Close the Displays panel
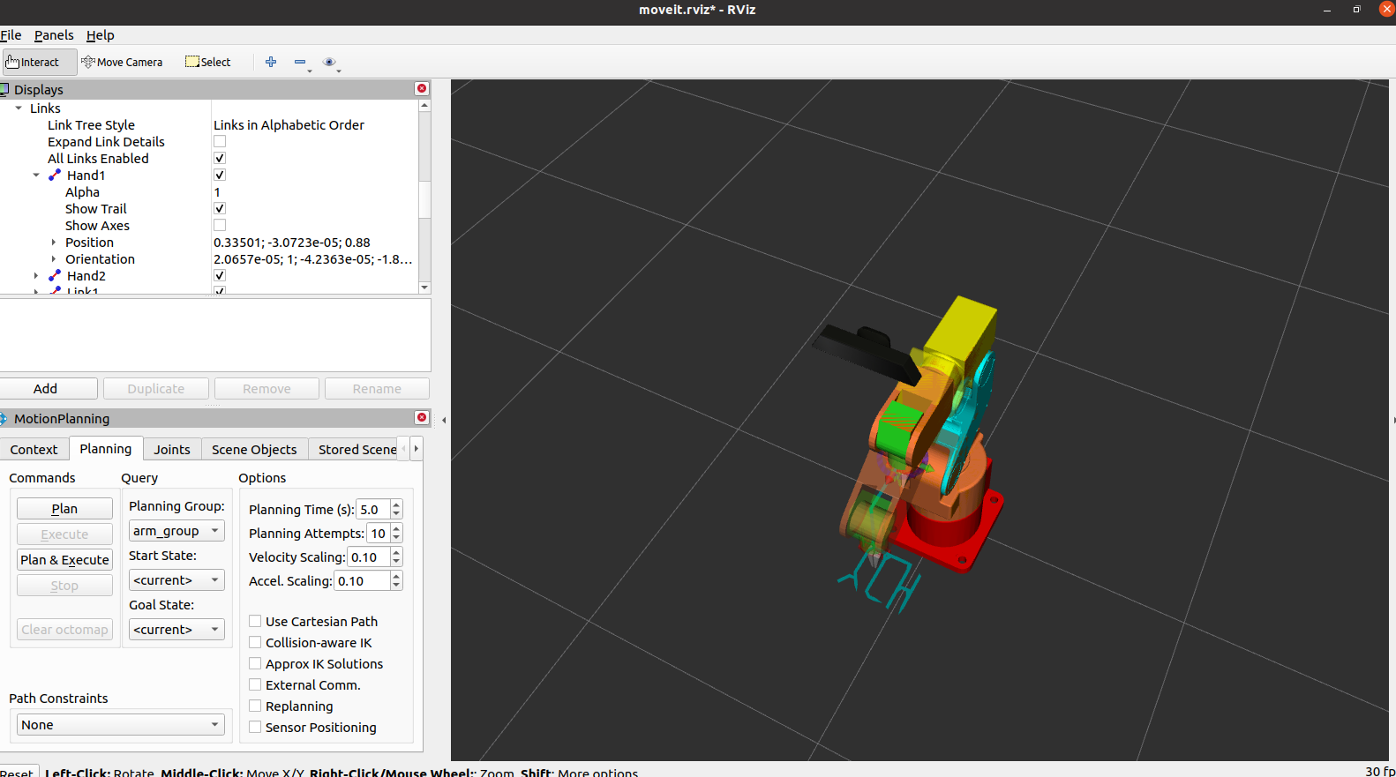The height and width of the screenshot is (777, 1396). [422, 89]
